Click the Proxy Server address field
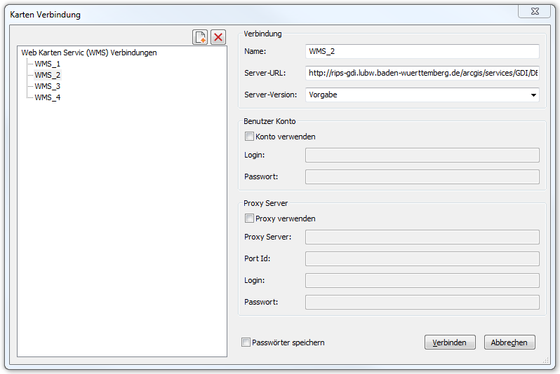Image resolution: width=560 pixels, height=374 pixels. 422,237
